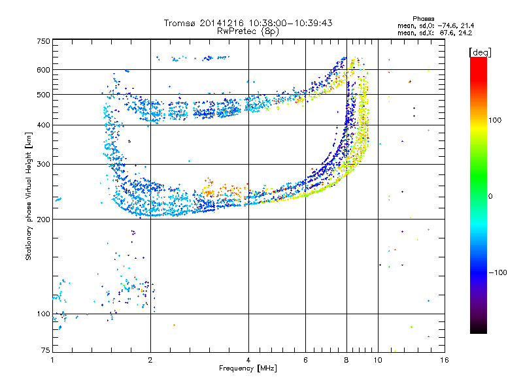Click the x-axis '8' tick label
This screenshot has width=523, height=392.
(x=346, y=360)
